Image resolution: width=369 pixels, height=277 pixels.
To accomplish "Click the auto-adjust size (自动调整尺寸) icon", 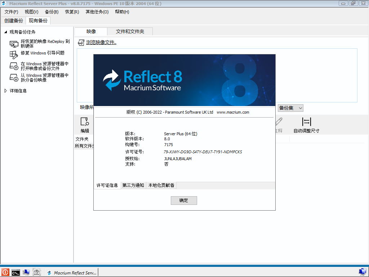I will [x=306, y=122].
